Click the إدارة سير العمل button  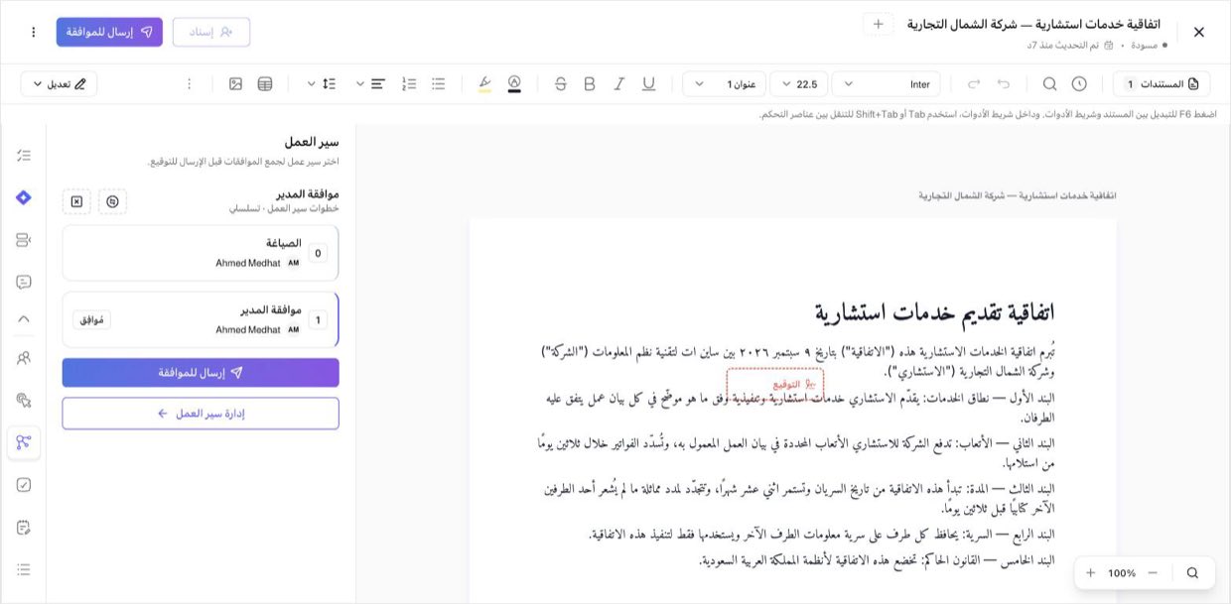[201, 414]
